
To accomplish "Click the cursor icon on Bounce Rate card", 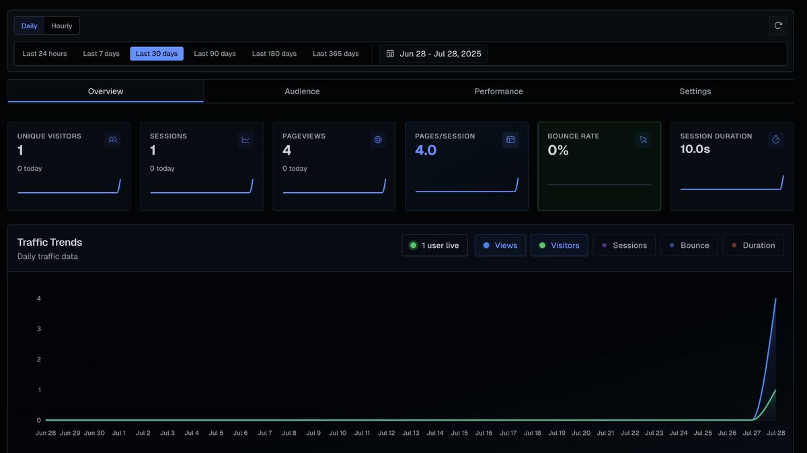I will pos(643,139).
